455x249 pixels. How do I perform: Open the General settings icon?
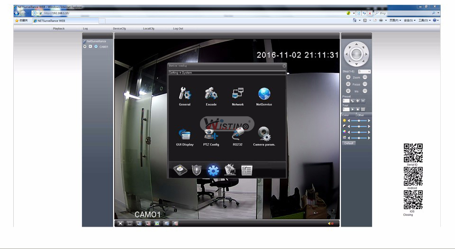coord(184,94)
